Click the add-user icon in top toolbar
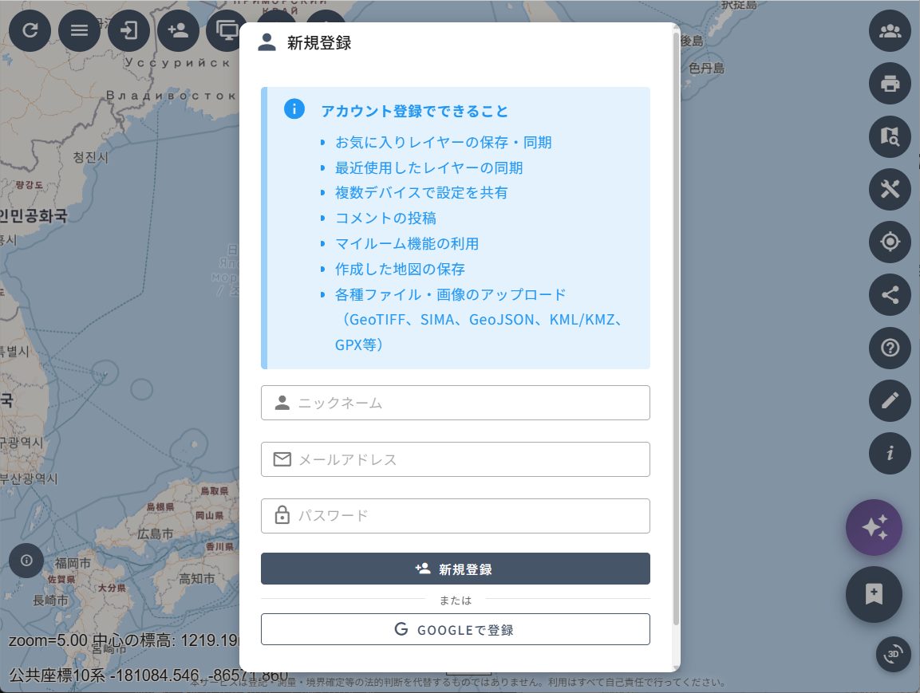The width and height of the screenshot is (920, 693). pos(178,31)
